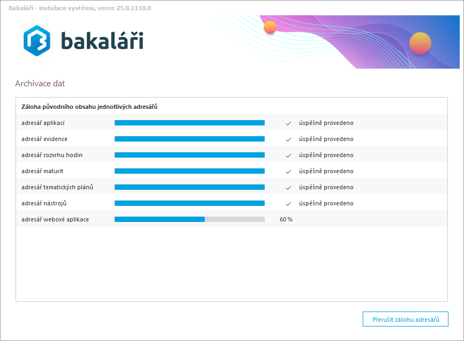Click the adresář webové aplikace row label

(x=55, y=220)
